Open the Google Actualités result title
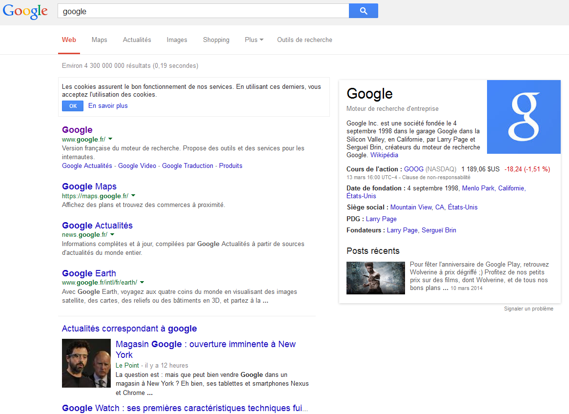569x414 pixels. [97, 225]
